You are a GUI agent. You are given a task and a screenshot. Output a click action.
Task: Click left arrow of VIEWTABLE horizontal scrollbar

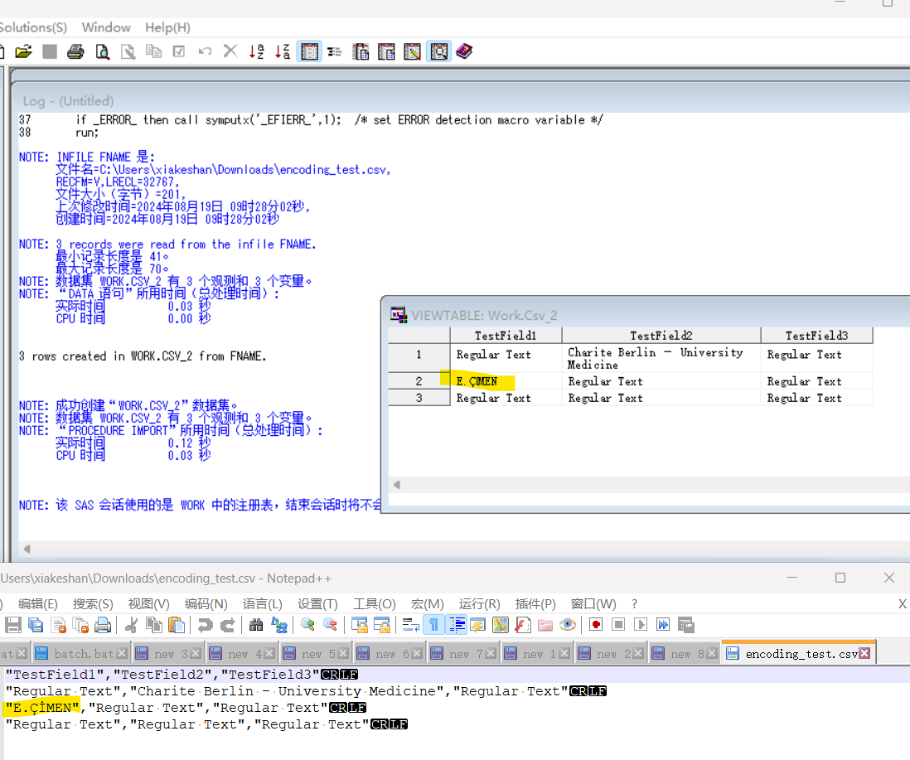point(396,485)
